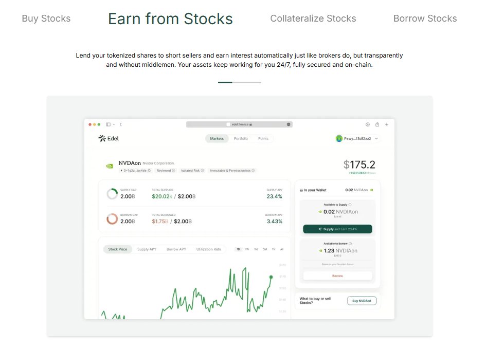
Task: Click the $1.75B total borrowed value
Action: (160, 222)
